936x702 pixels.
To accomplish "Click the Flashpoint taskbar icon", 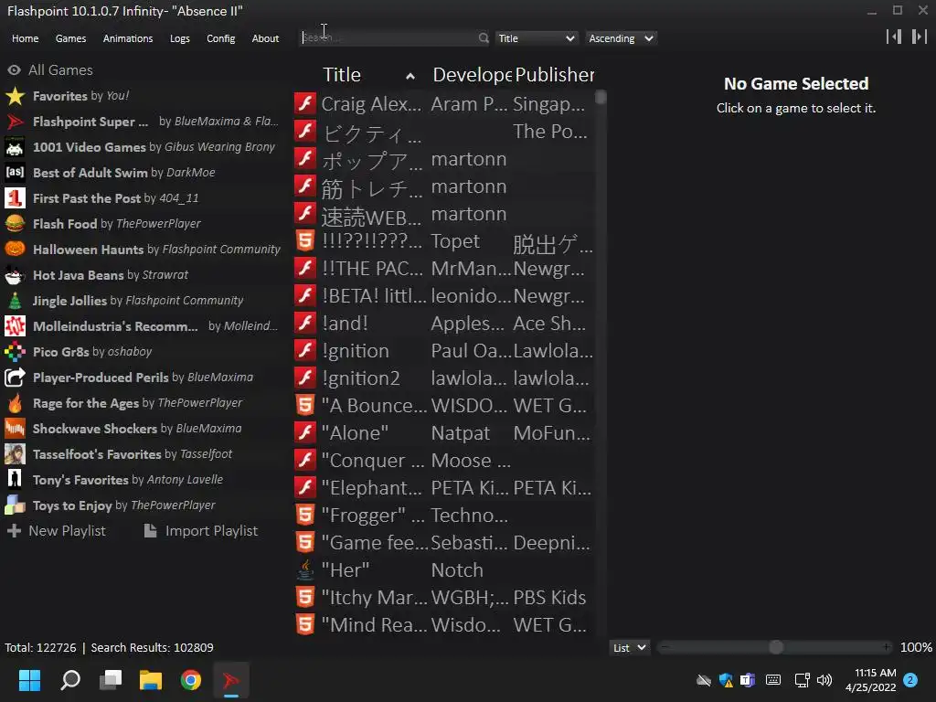I will tap(231, 680).
